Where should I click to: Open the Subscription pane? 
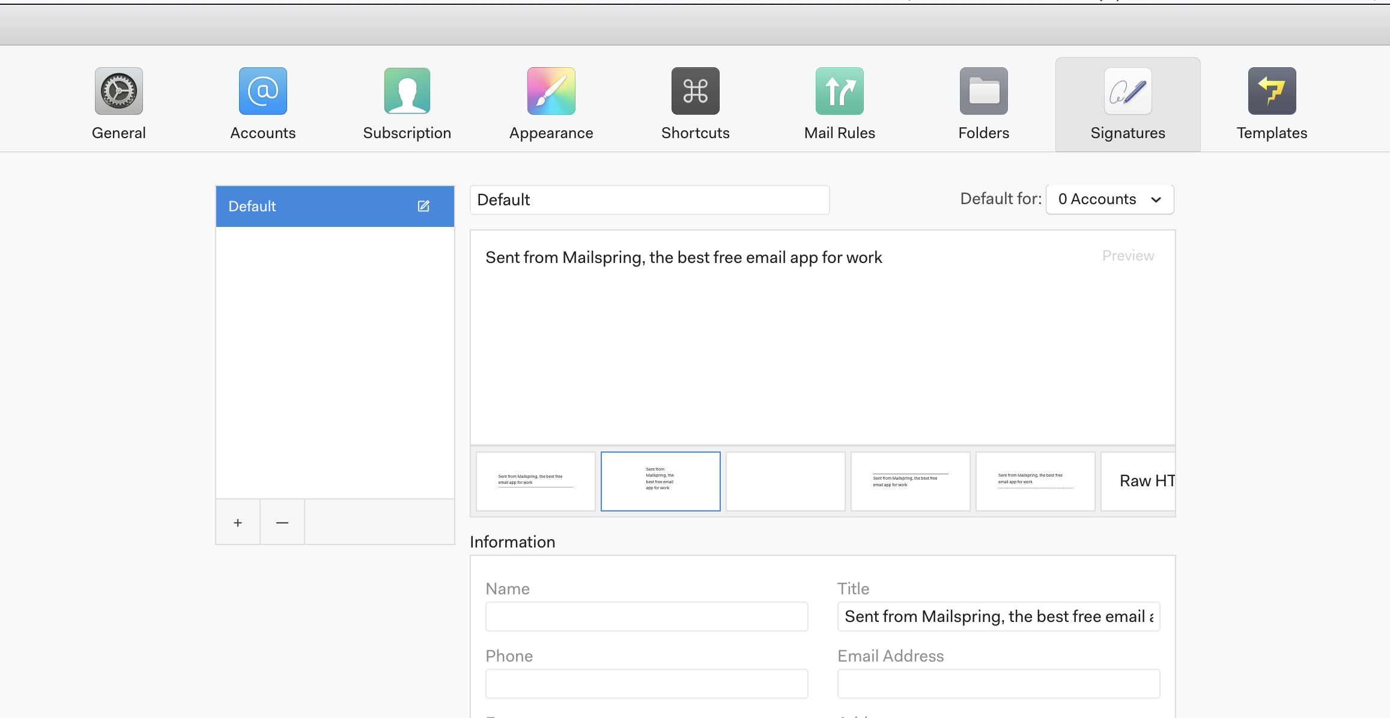point(407,103)
